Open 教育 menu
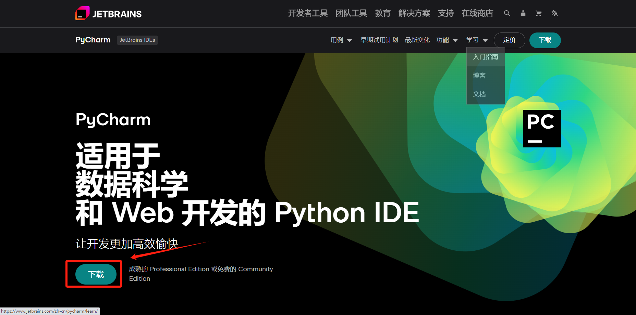 [383, 13]
